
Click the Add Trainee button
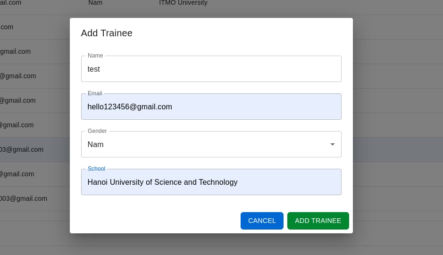coord(318,221)
